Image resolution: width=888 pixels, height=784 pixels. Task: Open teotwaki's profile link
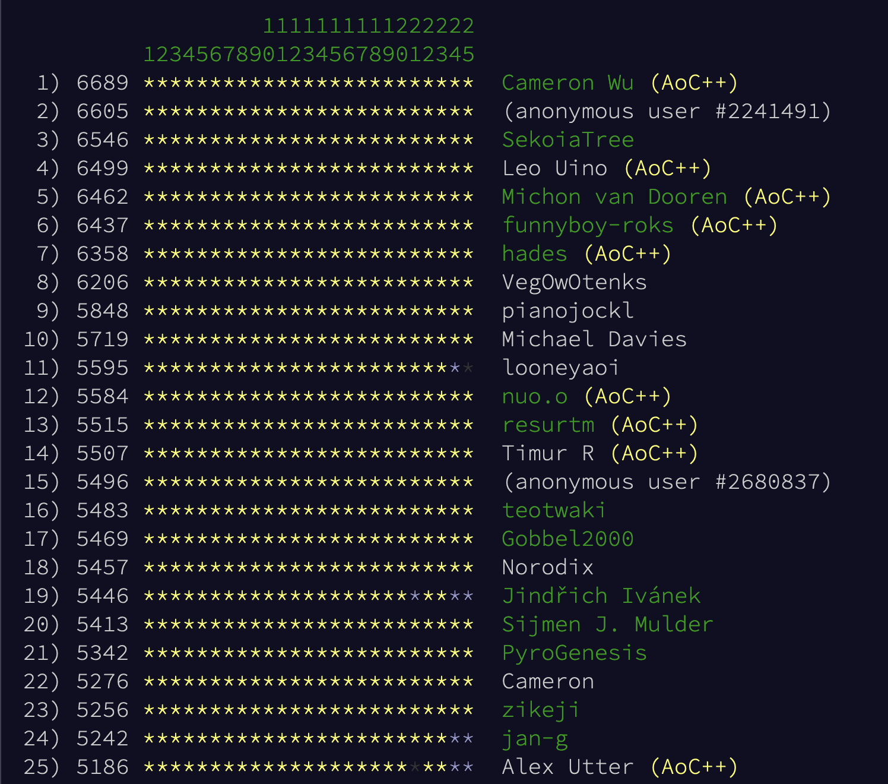pos(554,510)
